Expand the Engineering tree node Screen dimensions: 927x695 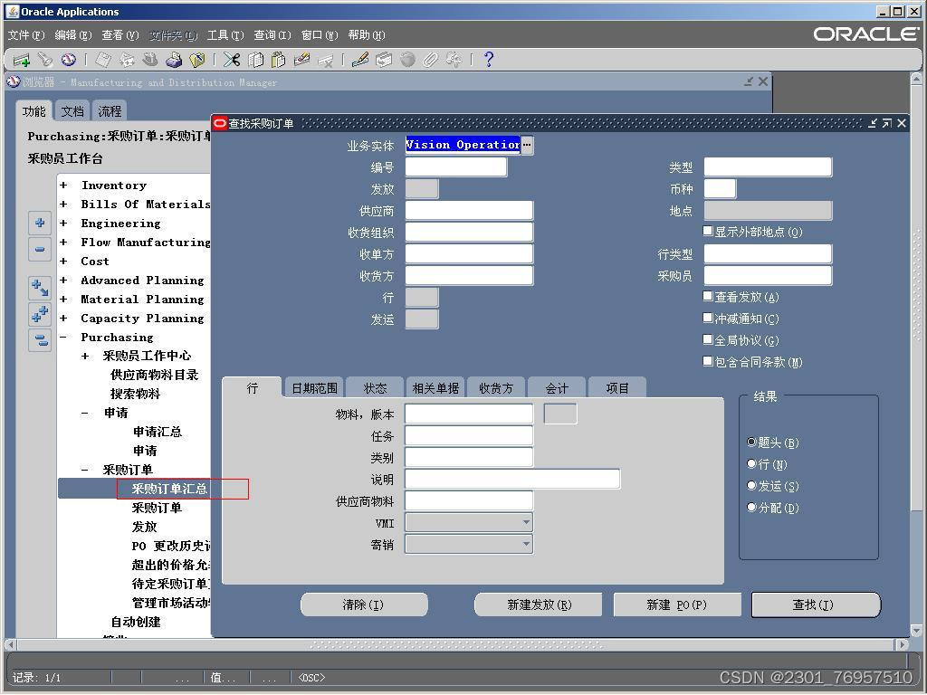[63, 224]
